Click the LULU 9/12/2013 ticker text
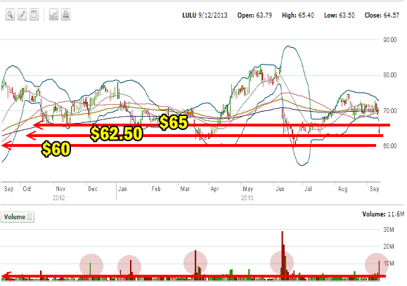The width and height of the screenshot is (407, 286). pos(205,15)
